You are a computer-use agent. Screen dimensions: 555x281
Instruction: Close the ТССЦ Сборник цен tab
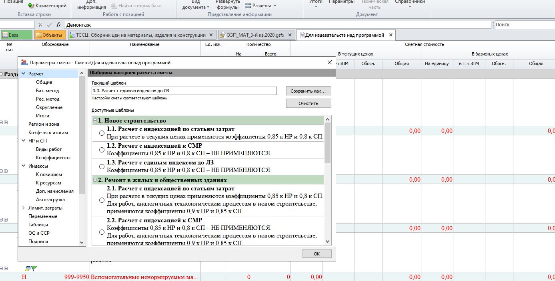click(x=211, y=35)
